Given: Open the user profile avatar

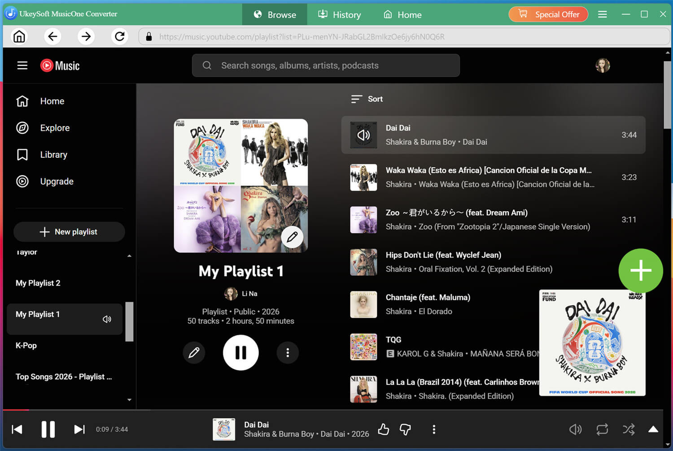Looking at the screenshot, I should click(603, 65).
